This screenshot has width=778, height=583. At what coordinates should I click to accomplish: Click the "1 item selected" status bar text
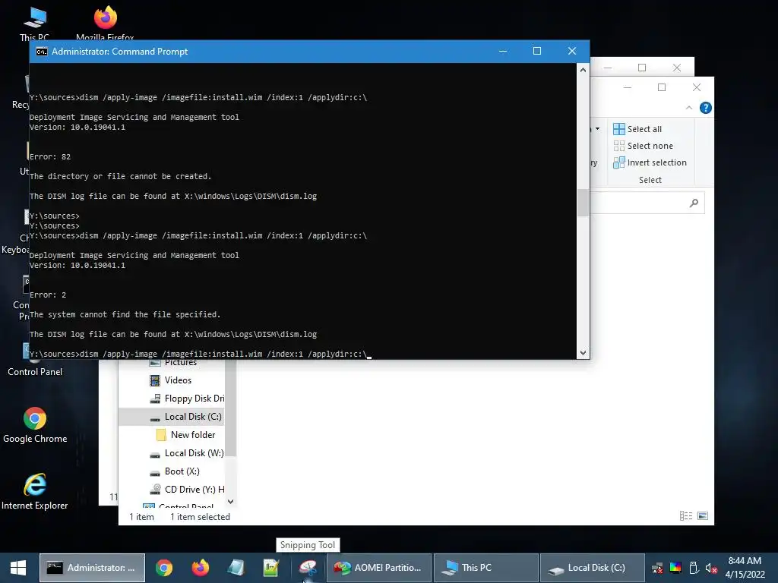coord(200,517)
